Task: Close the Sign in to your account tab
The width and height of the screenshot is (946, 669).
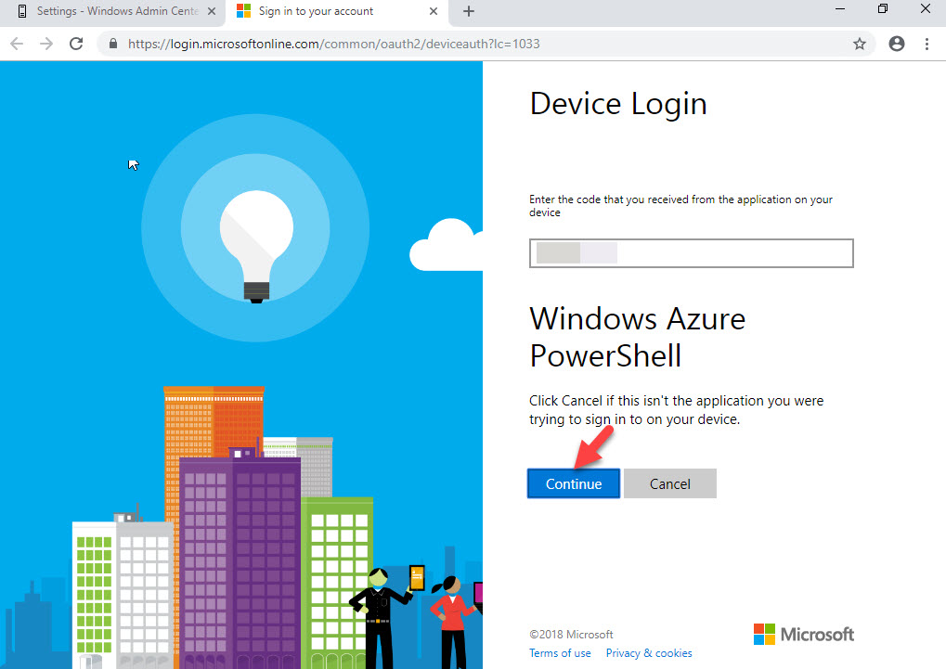Action: tap(434, 11)
